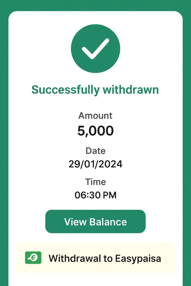This screenshot has width=191, height=286.
Task: Tap the word "Balance" on the green button
Action: (108, 222)
